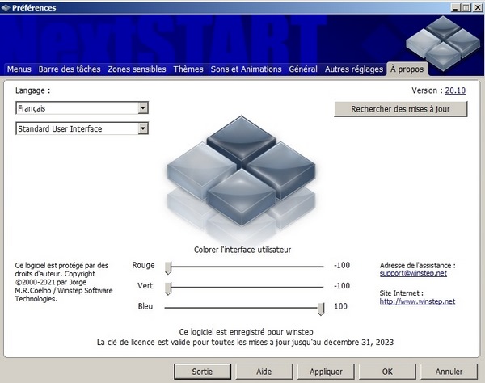Image resolution: width=485 pixels, height=383 pixels.
Task: Go to the Thèmes tab
Action: tap(188, 69)
